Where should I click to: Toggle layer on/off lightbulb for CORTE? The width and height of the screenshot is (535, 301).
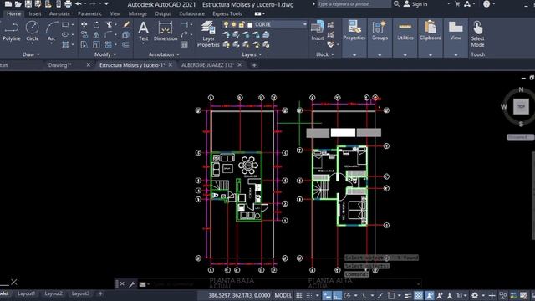click(226, 24)
